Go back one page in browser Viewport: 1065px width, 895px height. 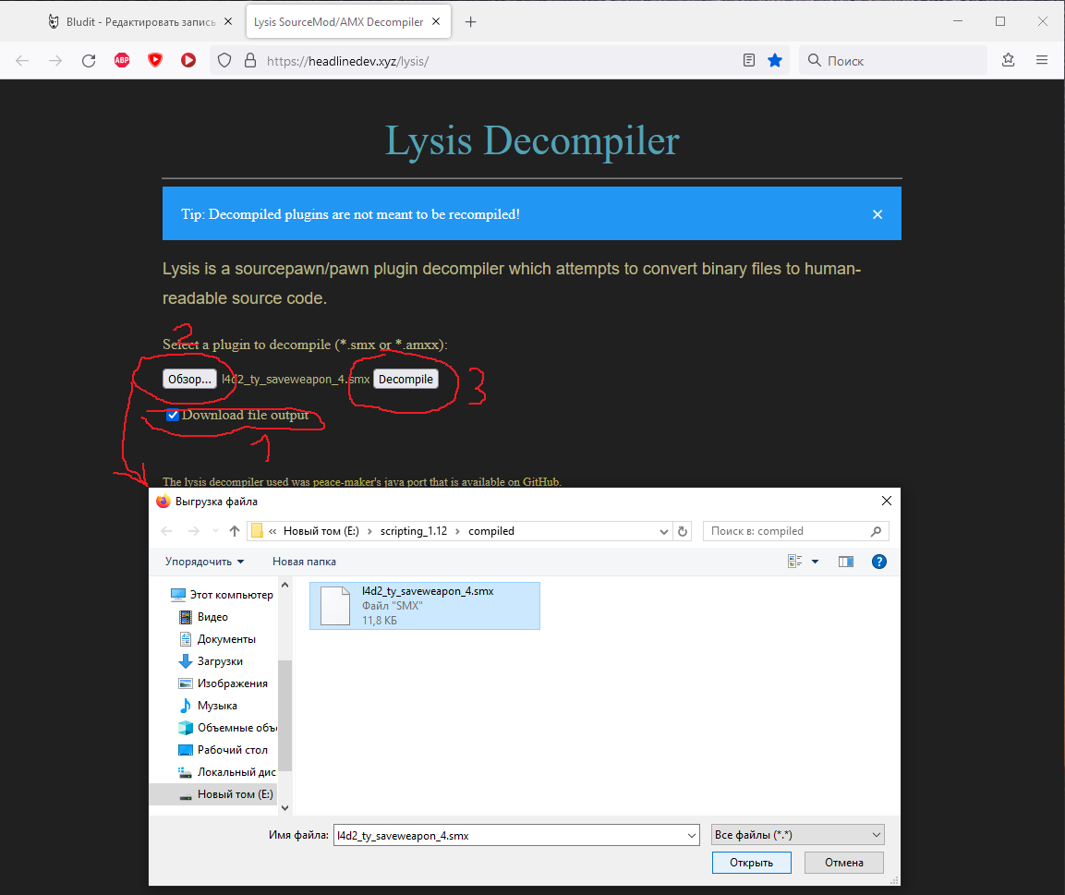22,60
